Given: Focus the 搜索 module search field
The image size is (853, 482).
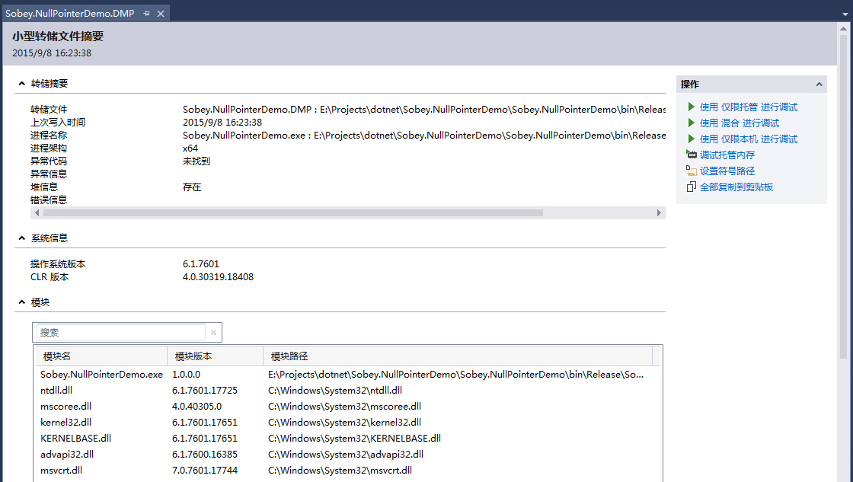Looking at the screenshot, I should pyautogui.click(x=120, y=333).
